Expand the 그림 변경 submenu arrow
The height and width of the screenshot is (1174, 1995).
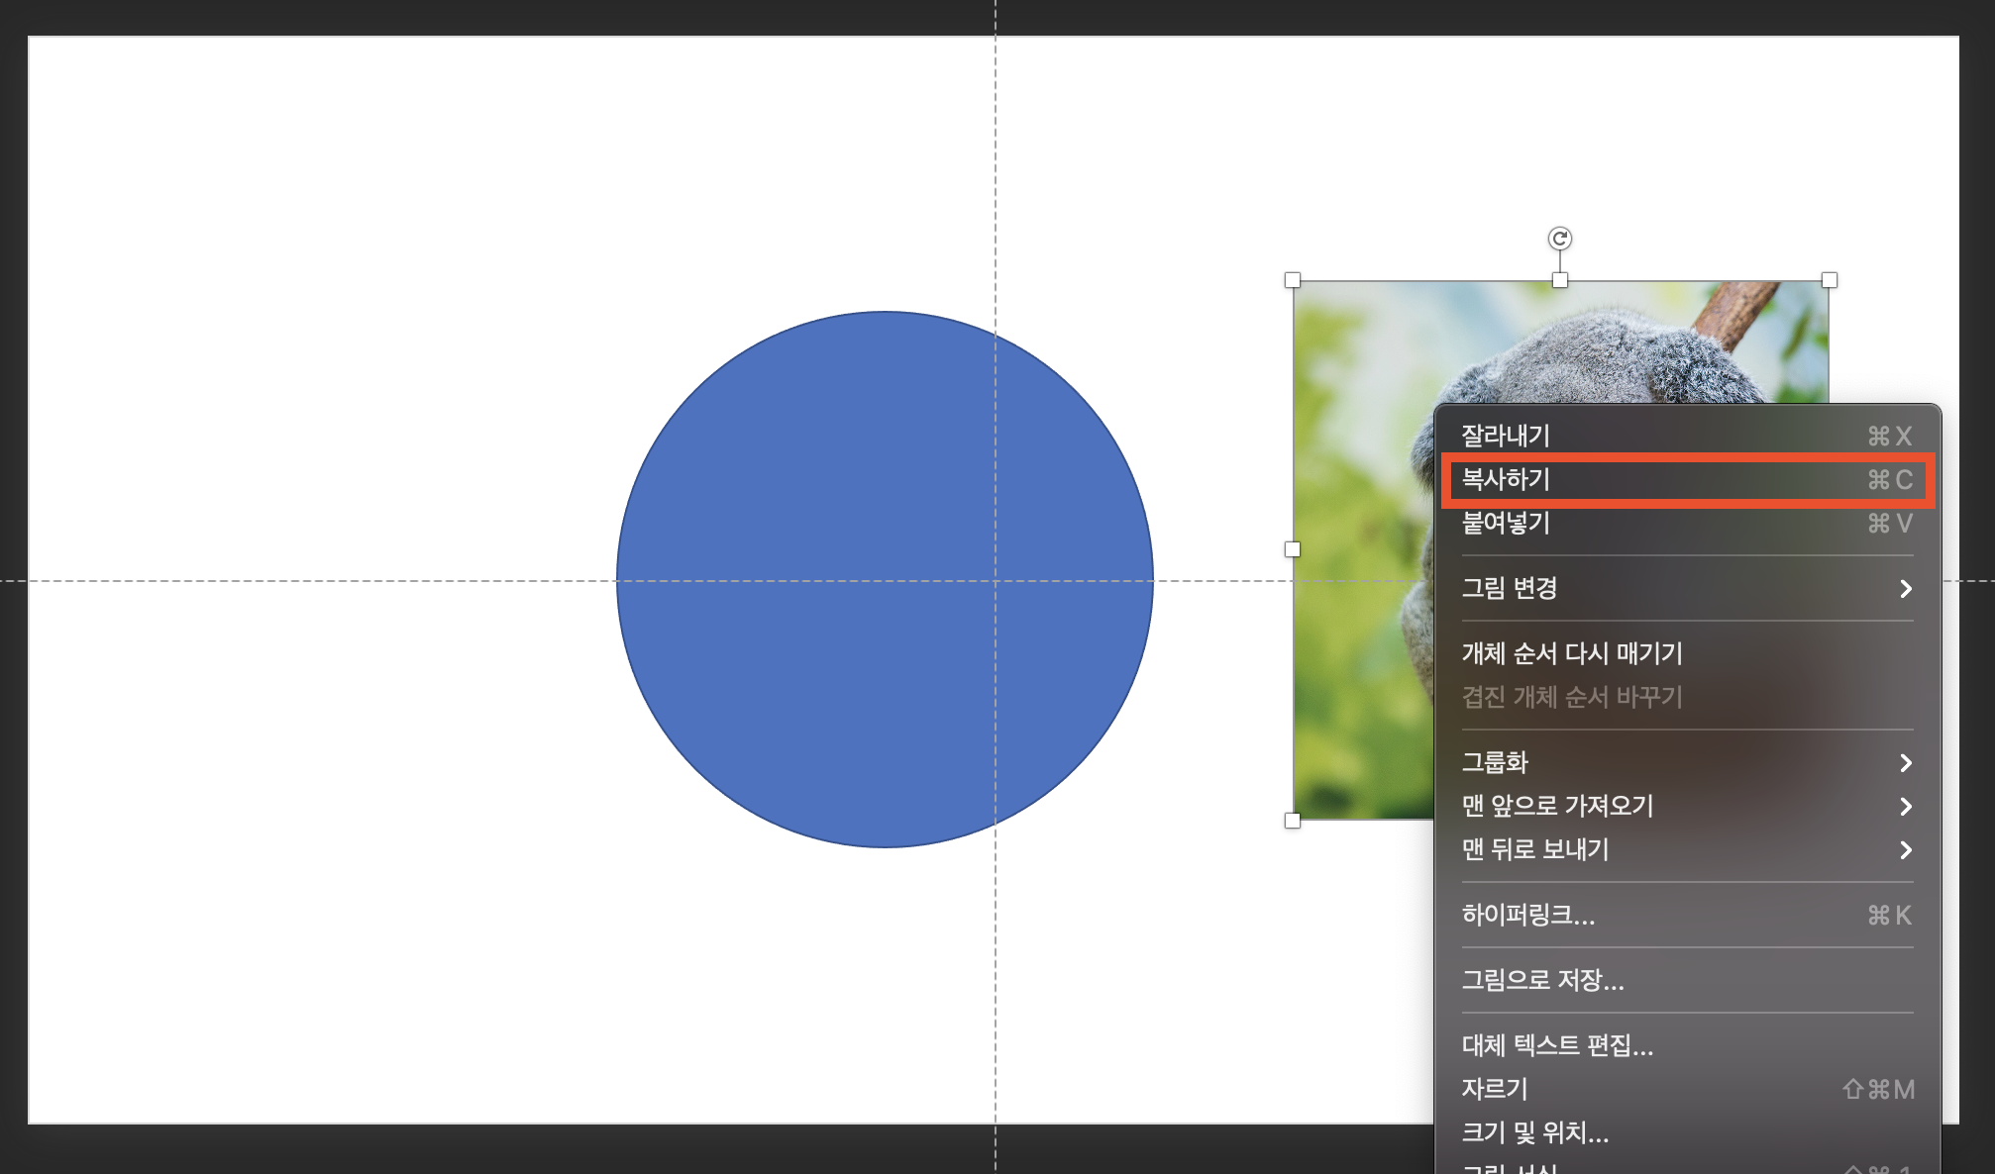(x=1905, y=589)
